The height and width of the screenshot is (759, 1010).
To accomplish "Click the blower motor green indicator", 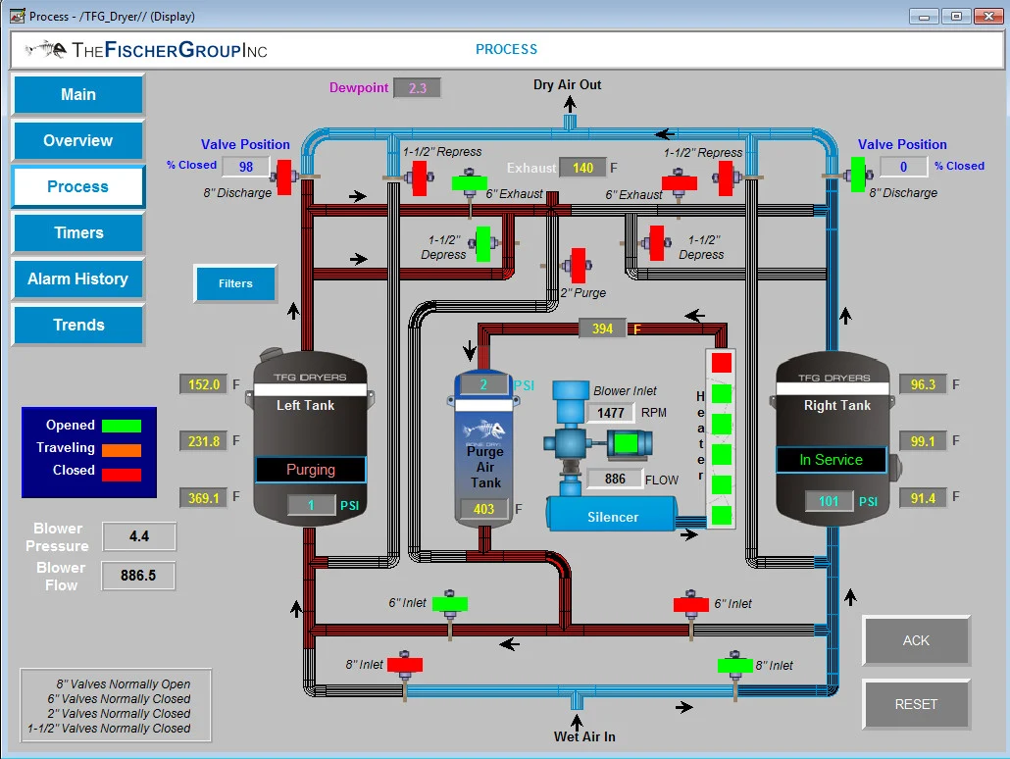I will coord(626,443).
